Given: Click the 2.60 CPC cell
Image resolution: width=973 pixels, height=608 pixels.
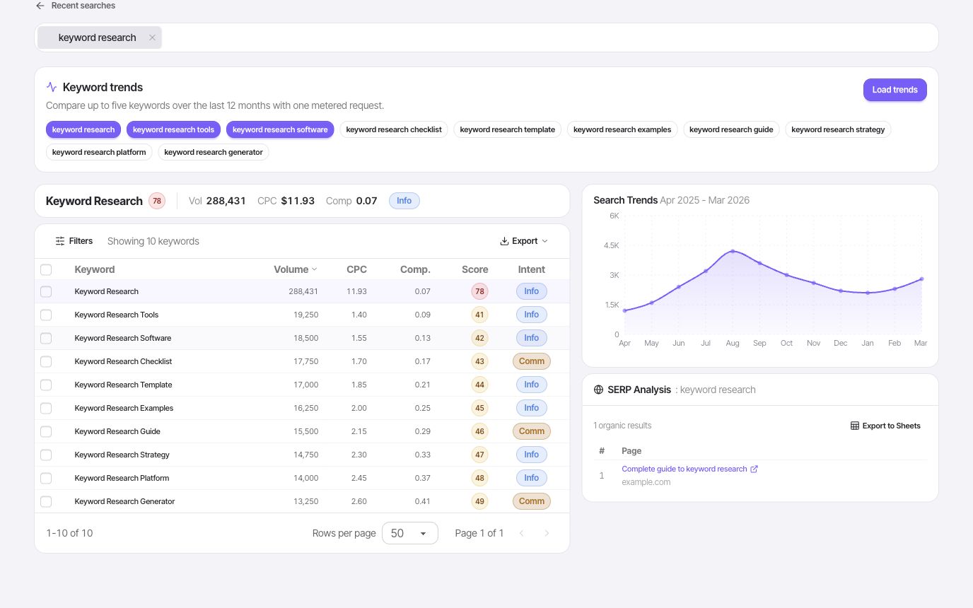Looking at the screenshot, I should (359, 501).
